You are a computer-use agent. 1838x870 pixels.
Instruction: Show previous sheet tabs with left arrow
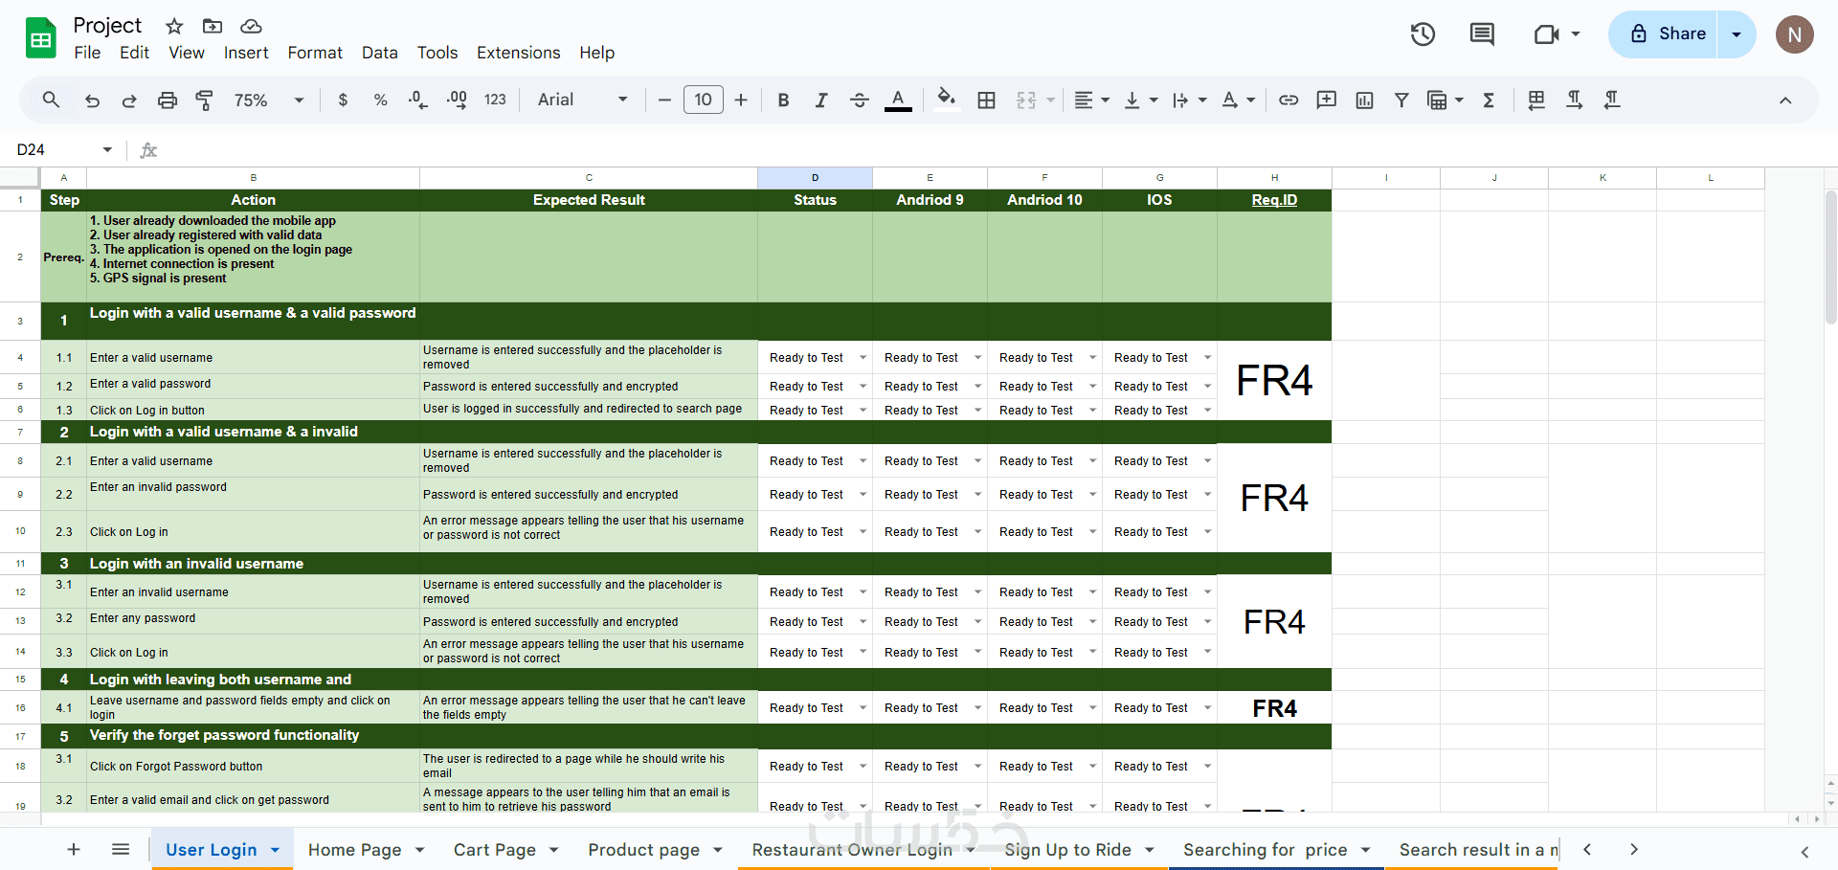[1587, 849]
